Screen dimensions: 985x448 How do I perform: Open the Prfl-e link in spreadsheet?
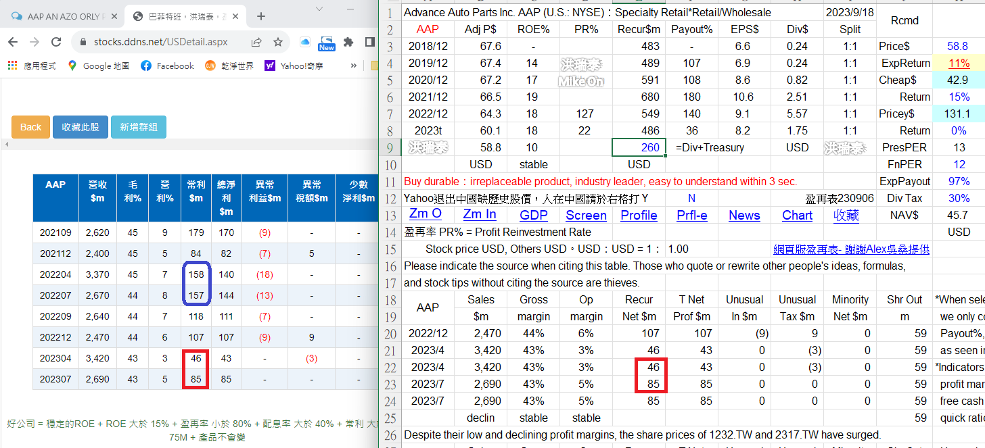(691, 215)
